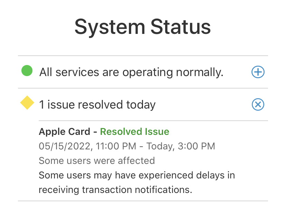Click the issue end time "Today, 3:00 PM"
Image resolution: width=286 pixels, height=203 pixels.
(x=181, y=146)
